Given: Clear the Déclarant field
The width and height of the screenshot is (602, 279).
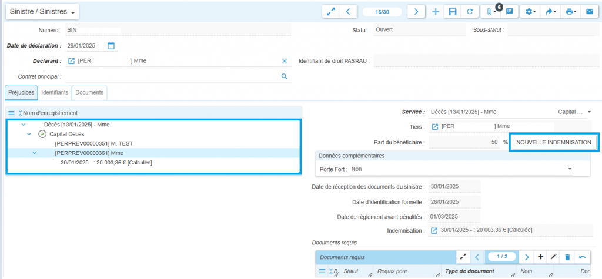Looking at the screenshot, I should [284, 61].
